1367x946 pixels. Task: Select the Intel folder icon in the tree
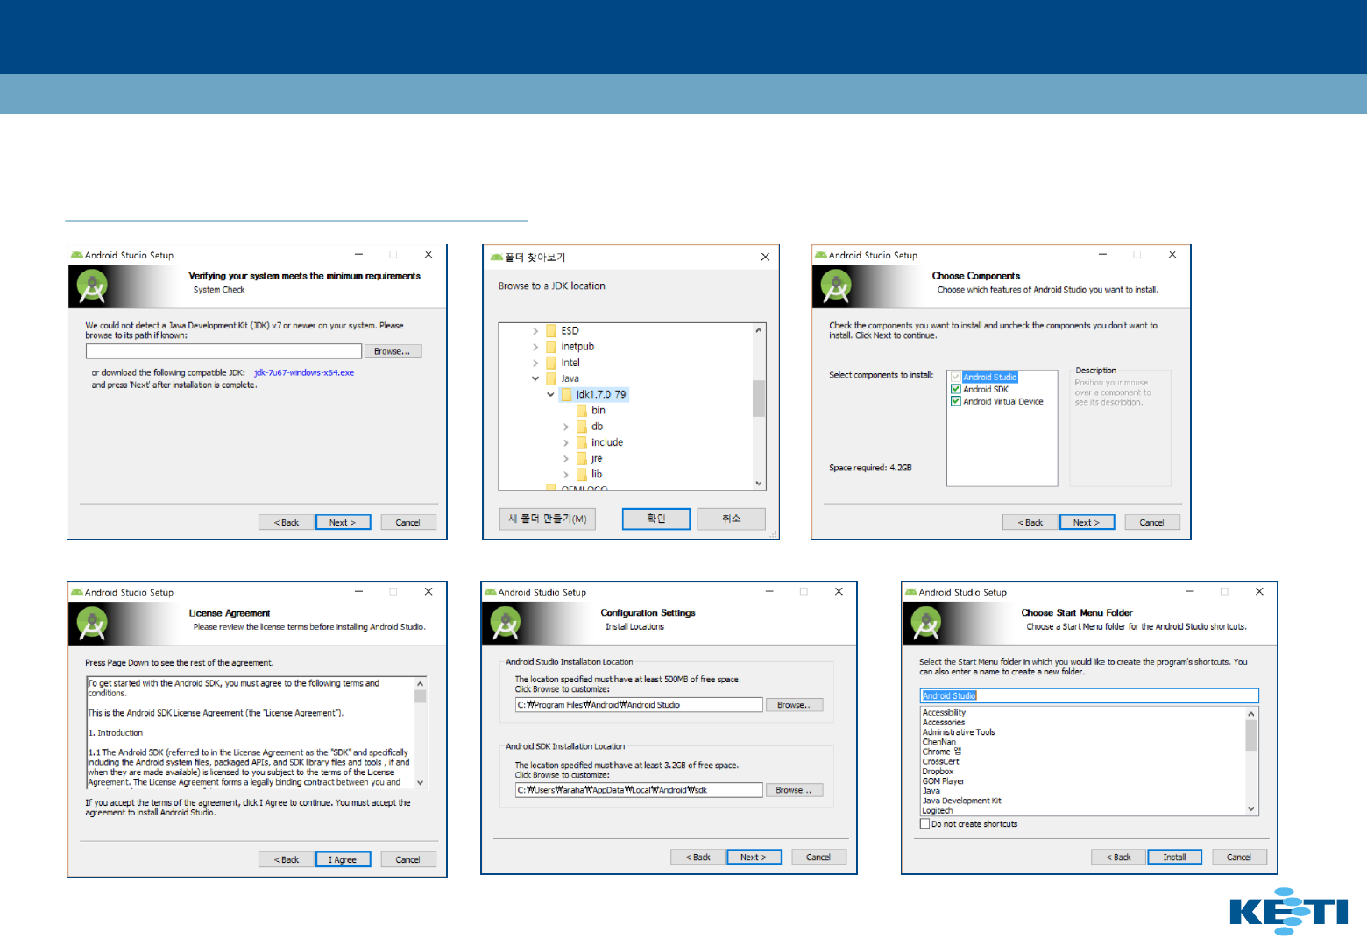[551, 363]
